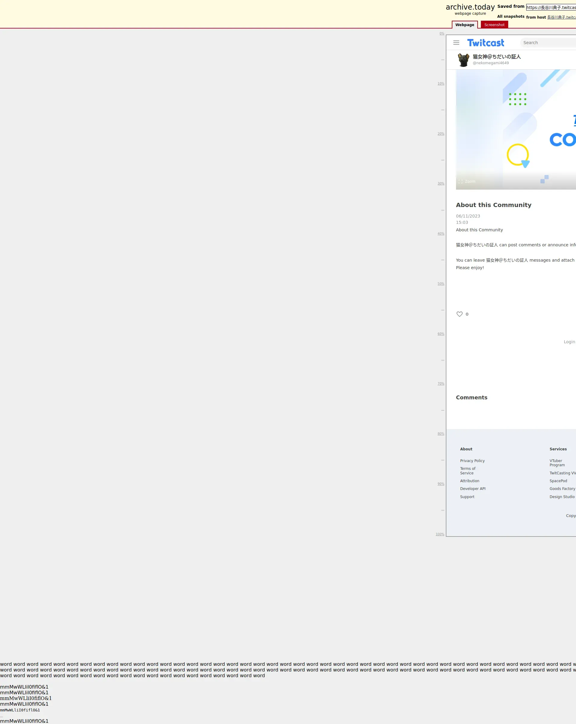Open the Privacy Policy link
This screenshot has width=576, height=724.
[x=472, y=461]
